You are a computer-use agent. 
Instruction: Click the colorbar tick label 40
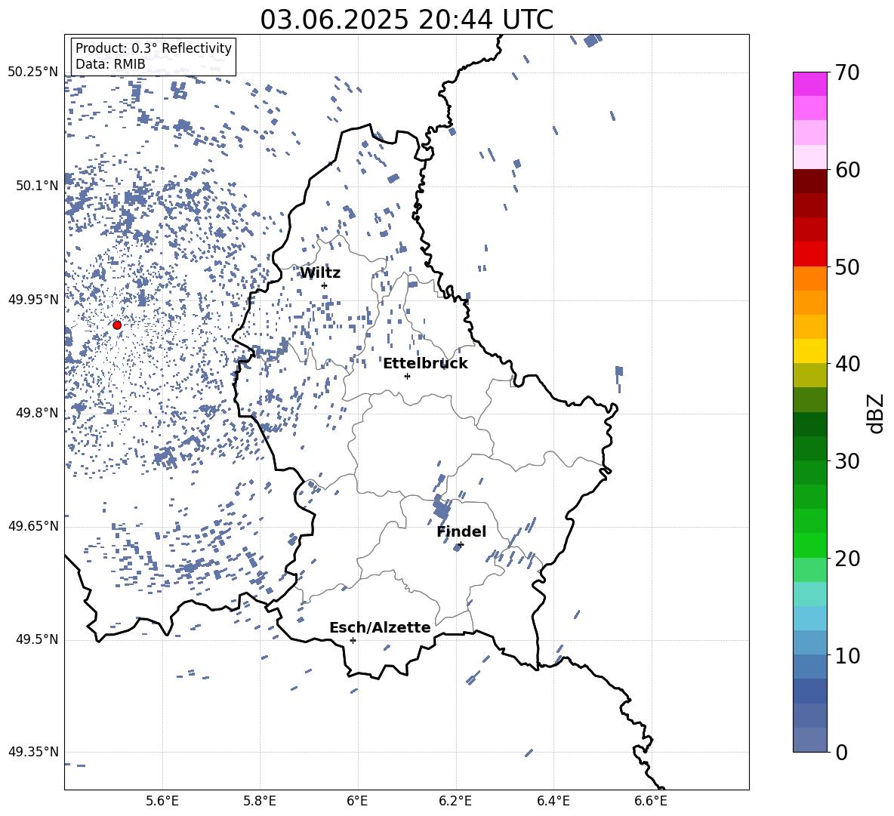(847, 364)
